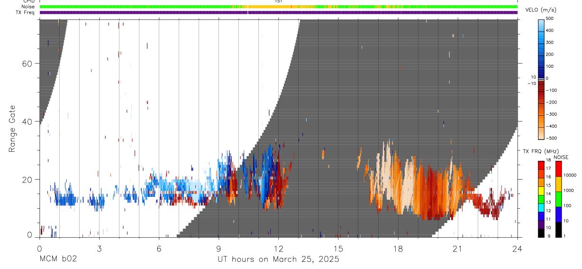Click NOISE legend value '10000'
The width and height of the screenshot is (582, 269).
pyautogui.click(x=570, y=175)
